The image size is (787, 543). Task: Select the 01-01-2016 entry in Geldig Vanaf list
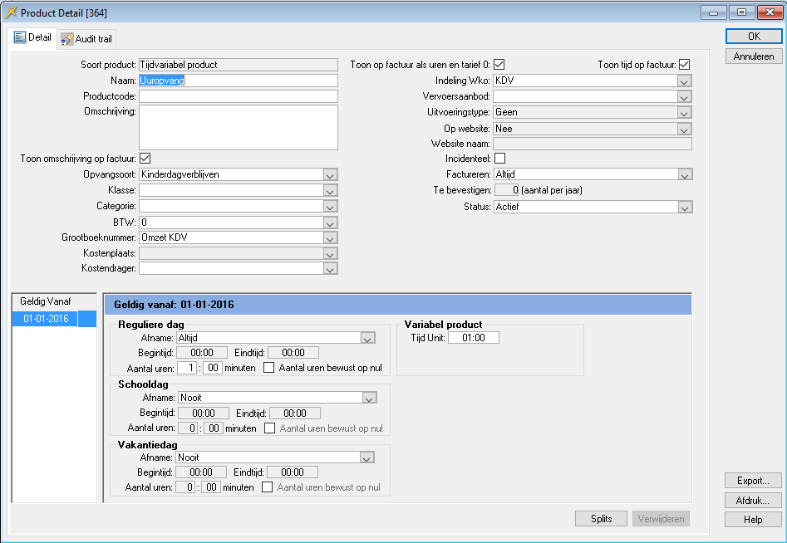coord(46,319)
